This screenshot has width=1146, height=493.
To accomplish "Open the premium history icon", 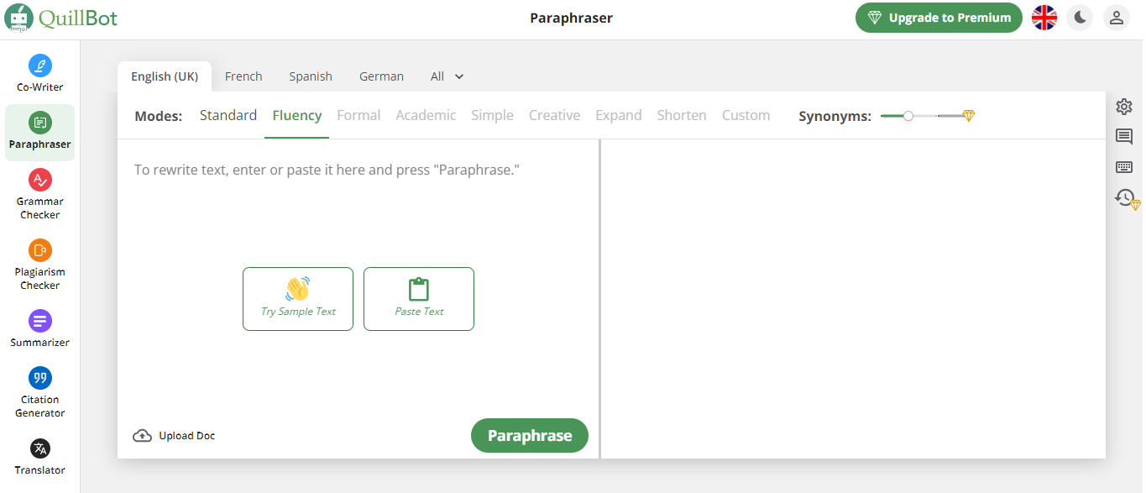I will 1127,198.
